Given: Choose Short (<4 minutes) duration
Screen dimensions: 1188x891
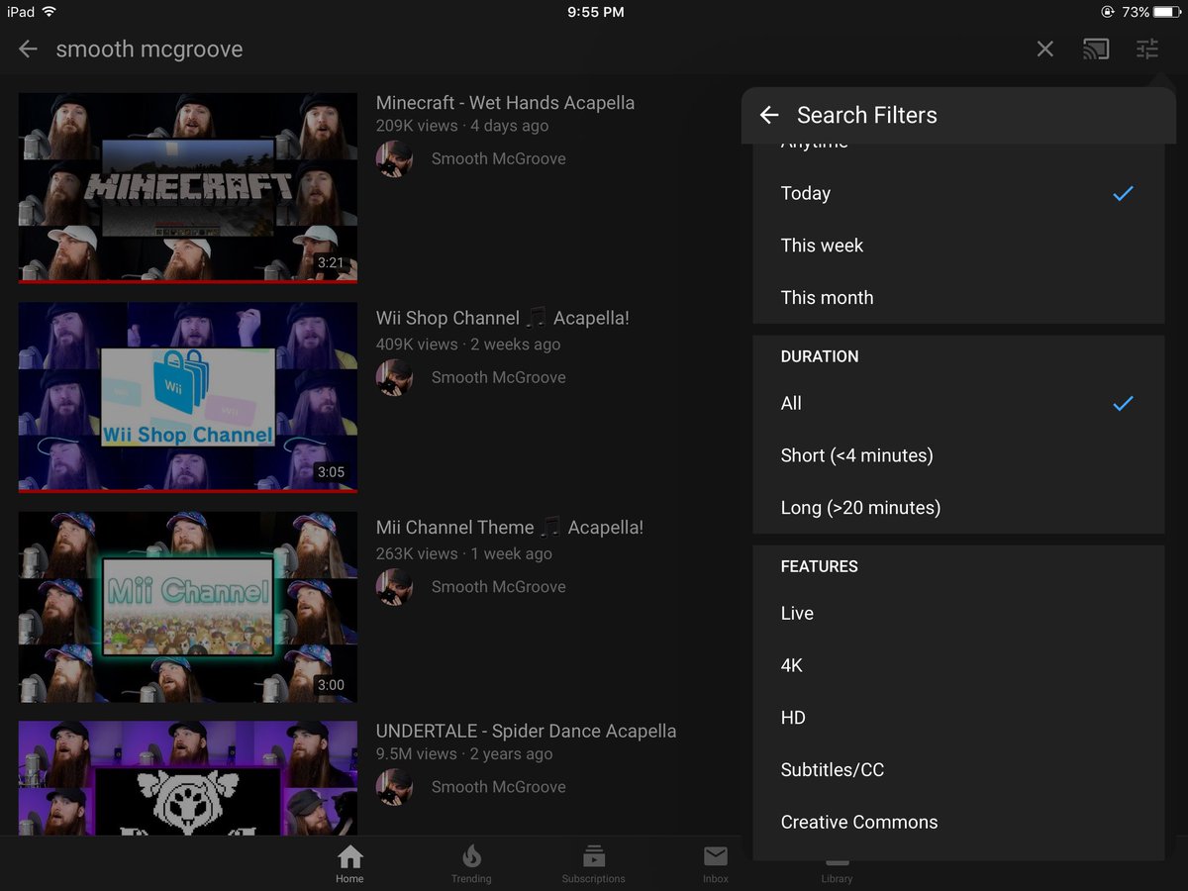Looking at the screenshot, I should [x=958, y=455].
